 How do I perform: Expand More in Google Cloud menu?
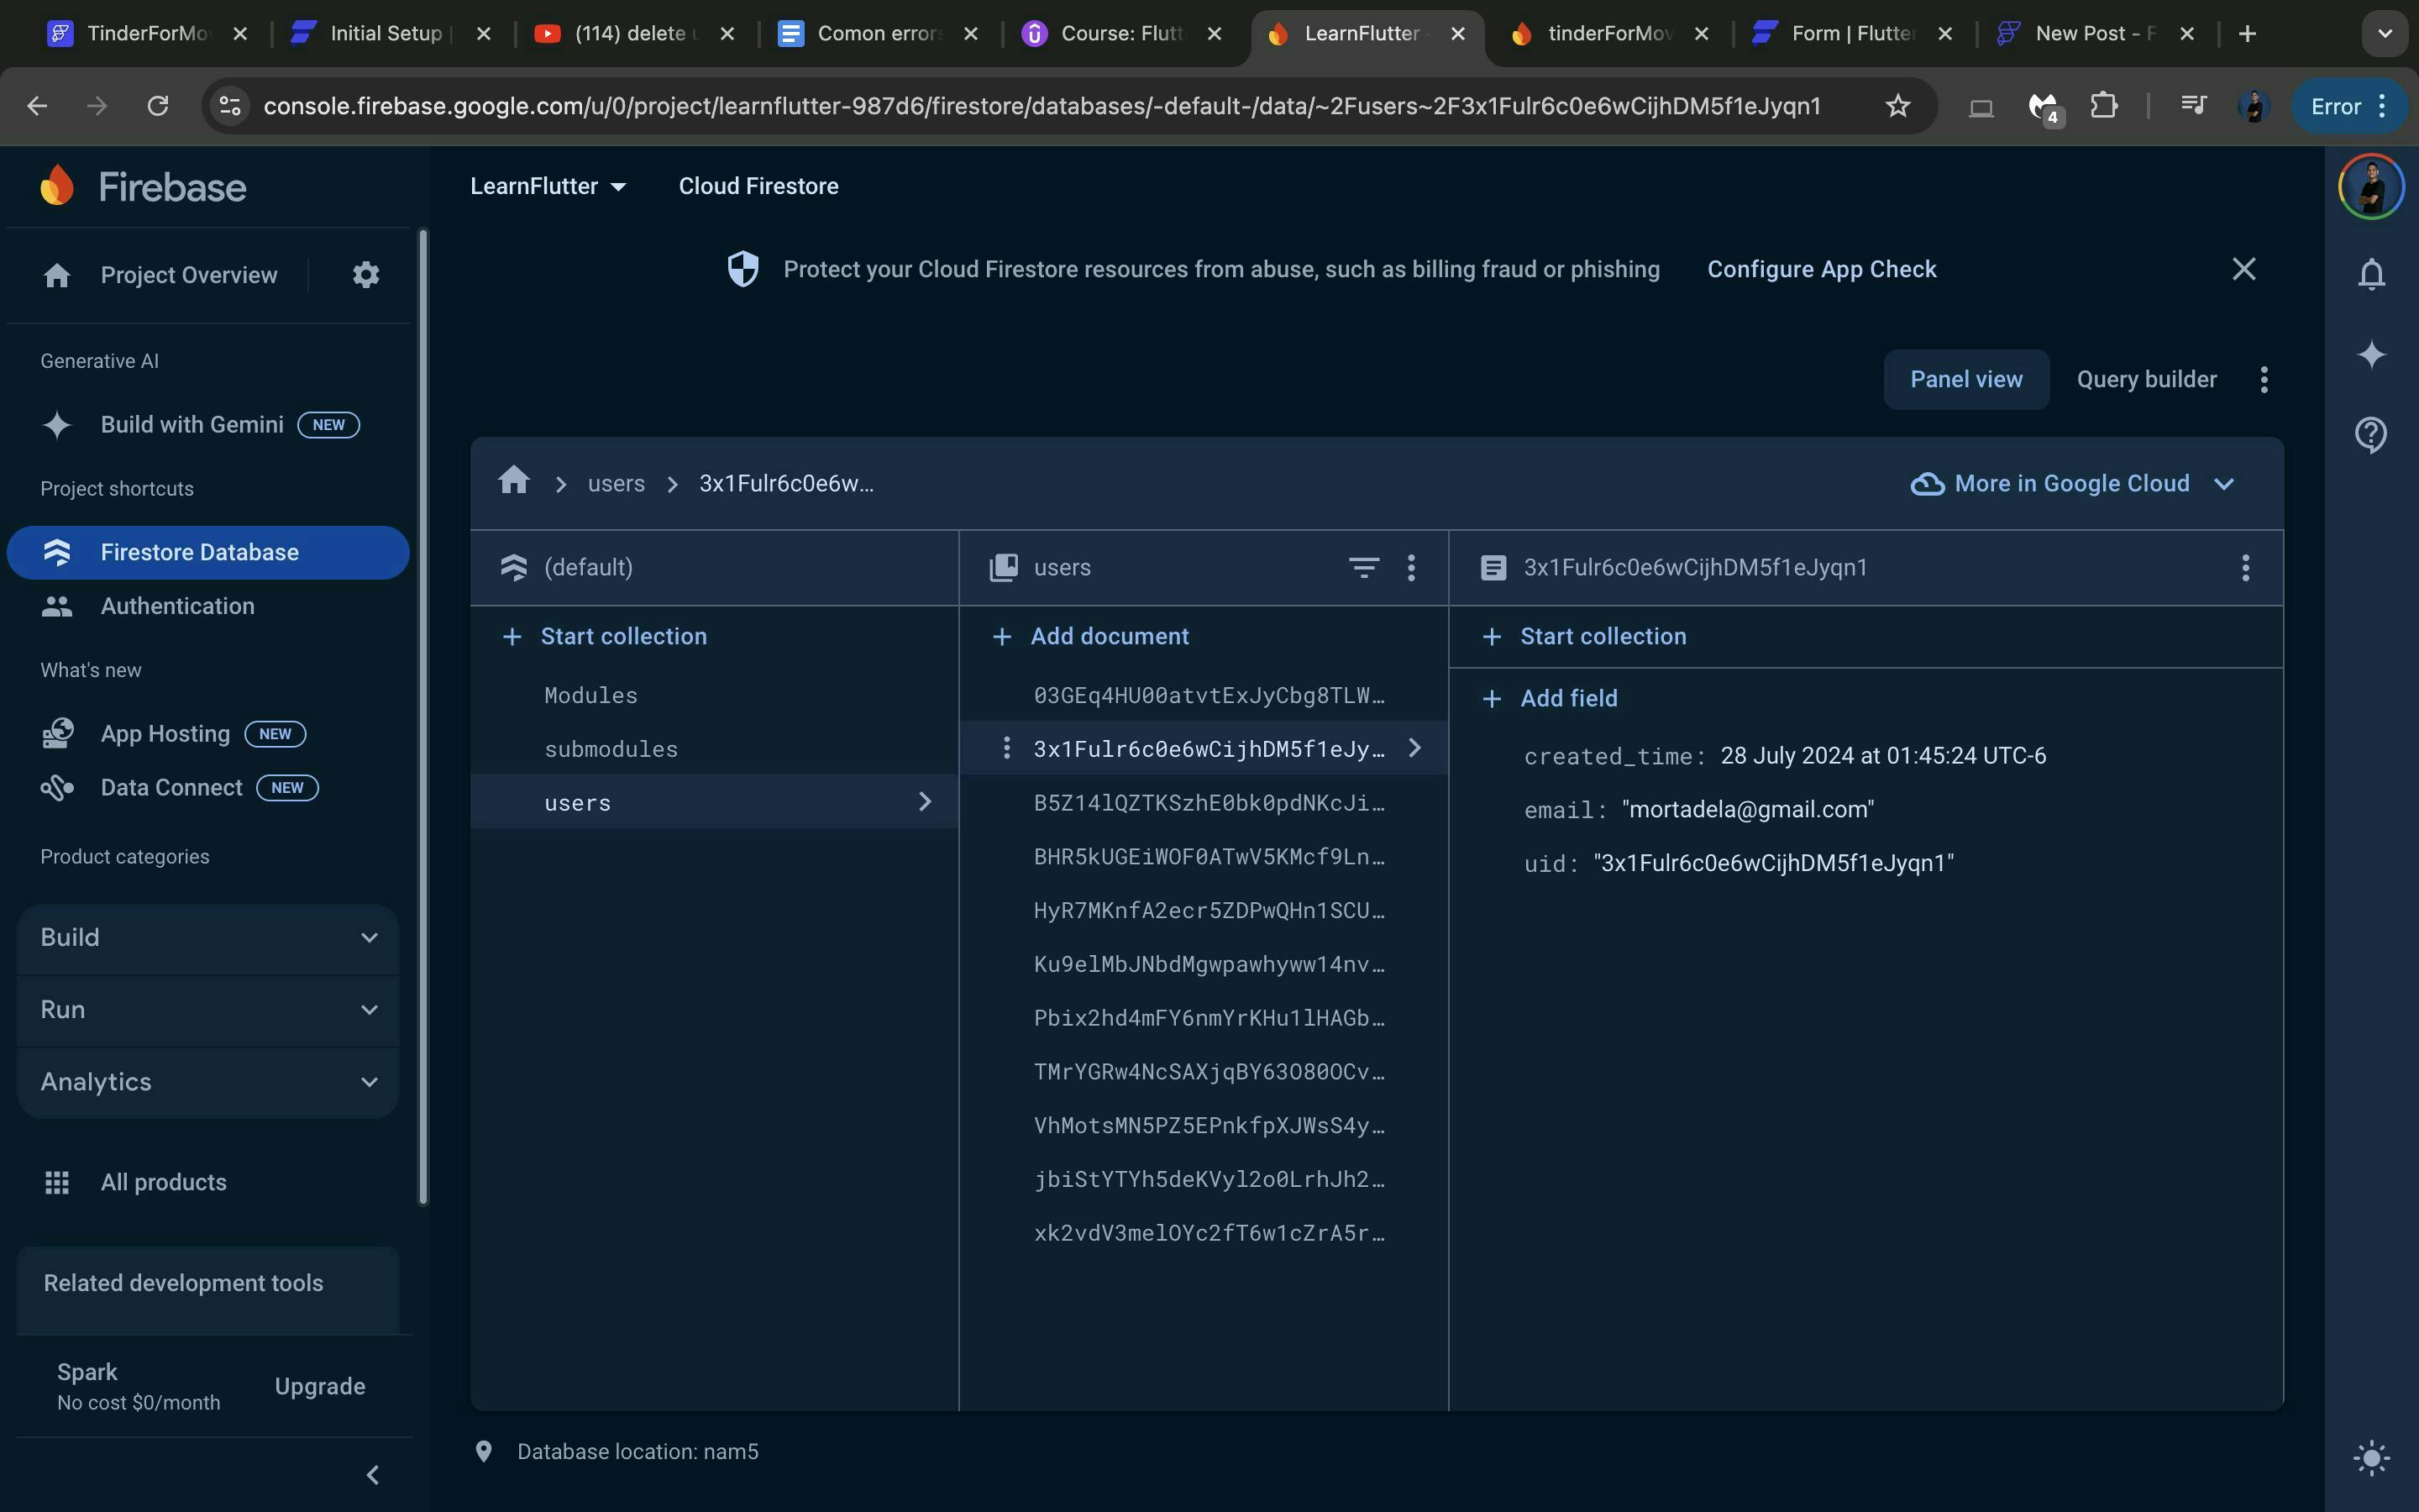tap(2072, 484)
